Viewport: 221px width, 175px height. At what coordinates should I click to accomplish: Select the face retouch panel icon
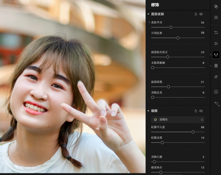(x=216, y=55)
